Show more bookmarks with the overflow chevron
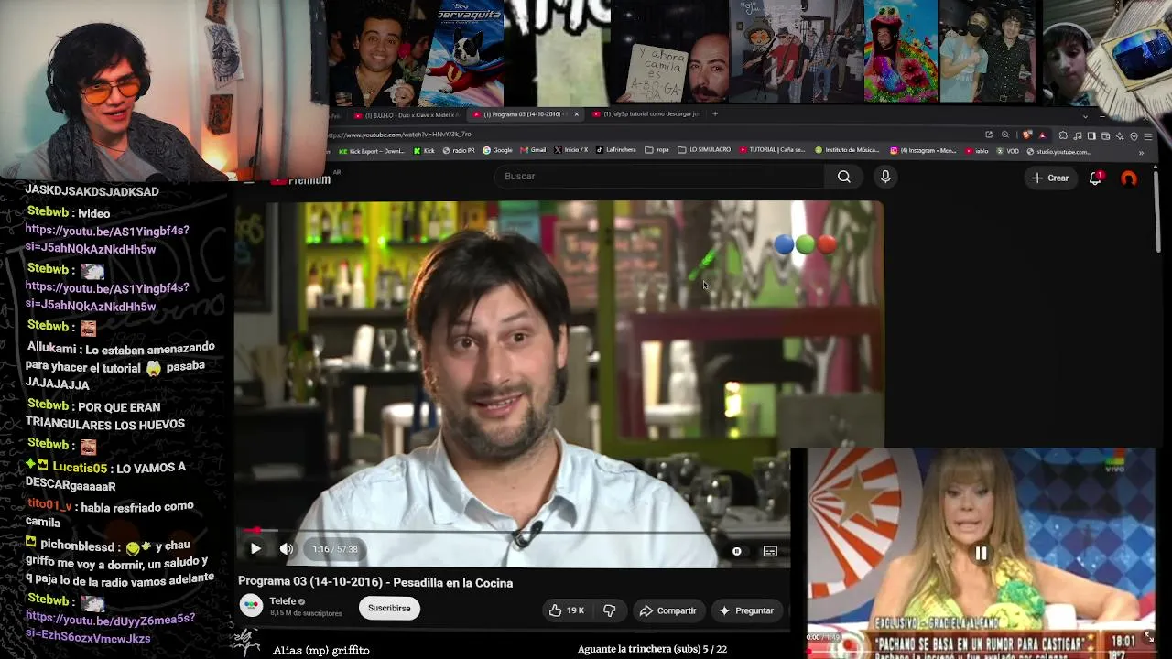Image resolution: width=1172 pixels, height=659 pixels. [1141, 153]
